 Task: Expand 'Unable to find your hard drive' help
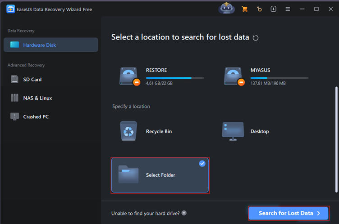tap(184, 213)
